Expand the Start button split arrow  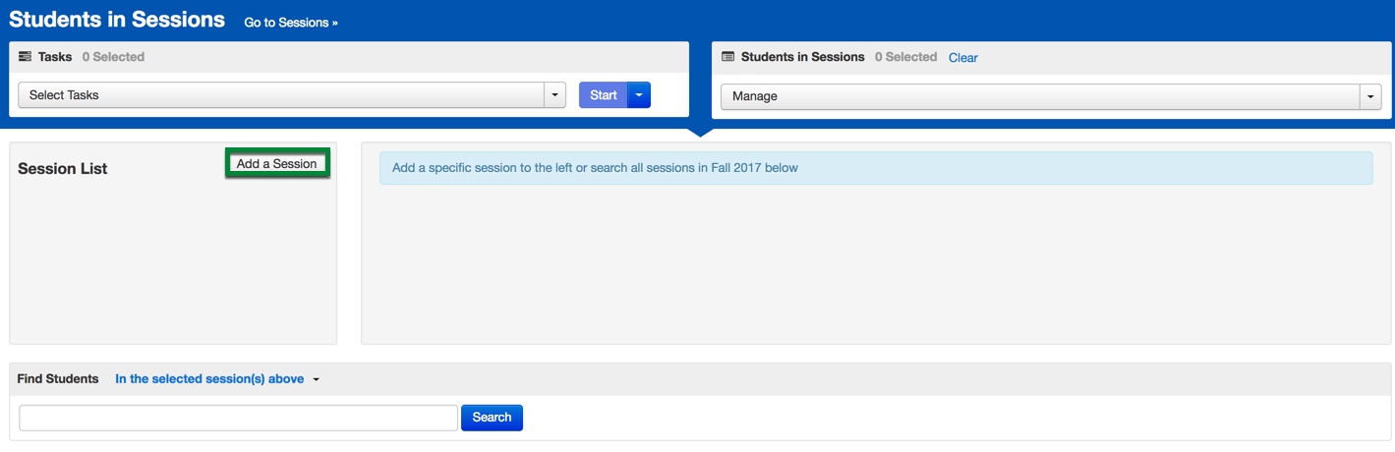tap(639, 95)
